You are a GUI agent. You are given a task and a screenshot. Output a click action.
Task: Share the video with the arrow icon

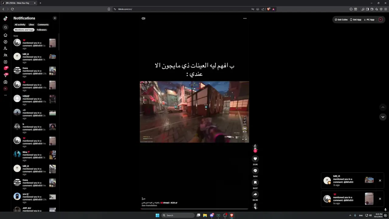pyautogui.click(x=255, y=194)
